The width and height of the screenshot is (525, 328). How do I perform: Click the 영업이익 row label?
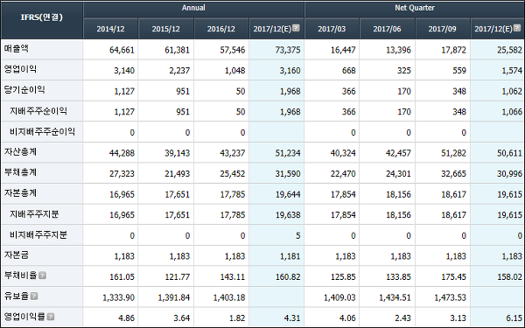pyautogui.click(x=20, y=69)
